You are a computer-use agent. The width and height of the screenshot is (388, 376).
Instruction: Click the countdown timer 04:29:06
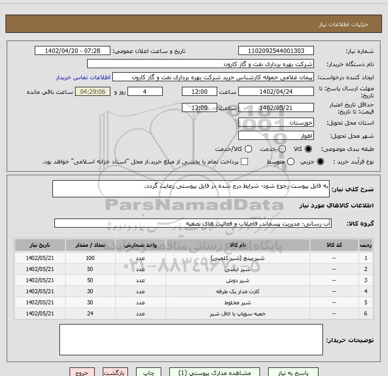pyautogui.click(x=93, y=91)
